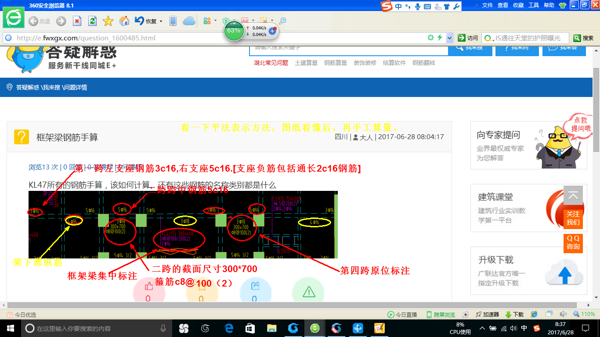This screenshot has height=337, width=600.
Task: Click the blue cloud sync icon
Action: tap(189, 21)
